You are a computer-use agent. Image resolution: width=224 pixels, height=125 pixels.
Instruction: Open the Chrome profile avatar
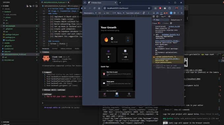click(177, 8)
